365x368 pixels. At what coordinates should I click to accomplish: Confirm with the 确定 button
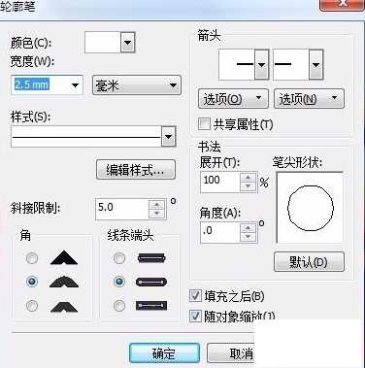coord(164,353)
